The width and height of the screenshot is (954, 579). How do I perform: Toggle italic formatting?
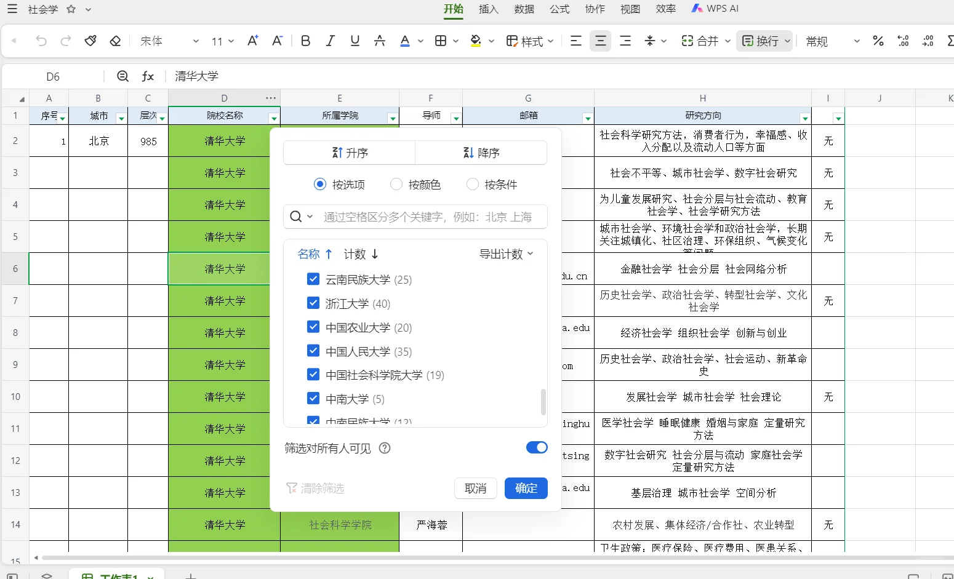330,41
